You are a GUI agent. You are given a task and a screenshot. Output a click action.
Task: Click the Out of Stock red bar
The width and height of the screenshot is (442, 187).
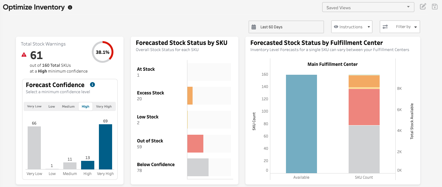tap(195, 144)
